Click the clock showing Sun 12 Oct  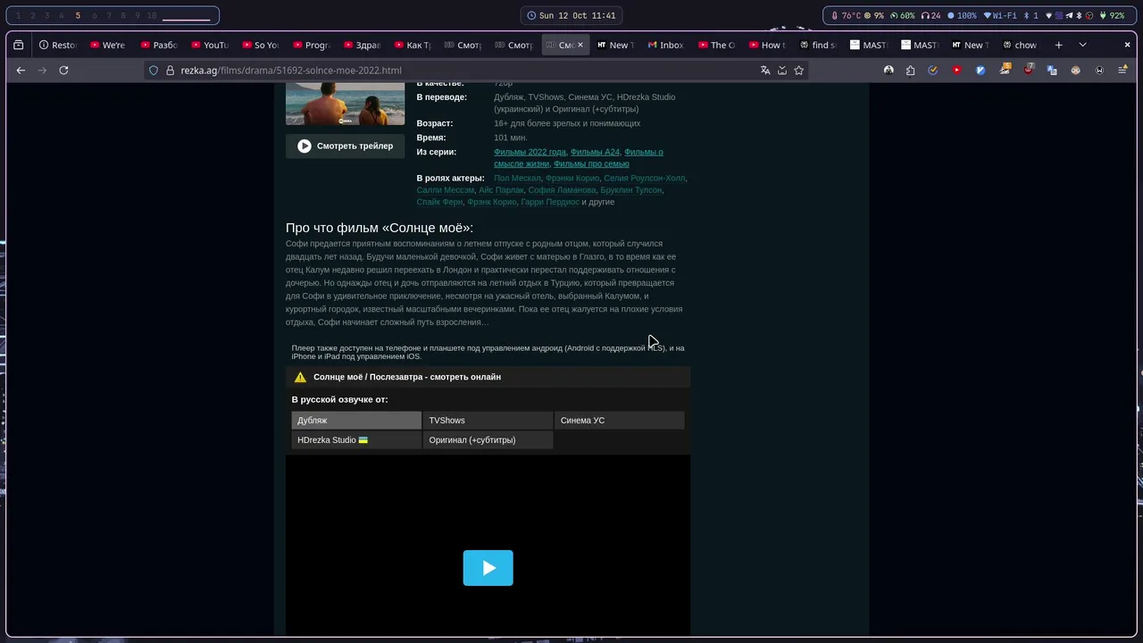(571, 15)
